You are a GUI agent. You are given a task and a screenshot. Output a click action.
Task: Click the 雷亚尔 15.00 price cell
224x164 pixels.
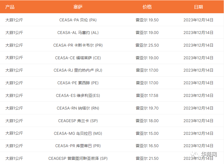pyautogui.click(x=147, y=133)
